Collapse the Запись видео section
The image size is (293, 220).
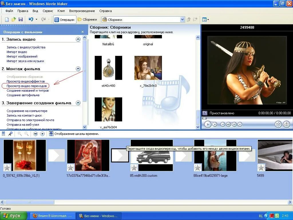click(x=78, y=39)
